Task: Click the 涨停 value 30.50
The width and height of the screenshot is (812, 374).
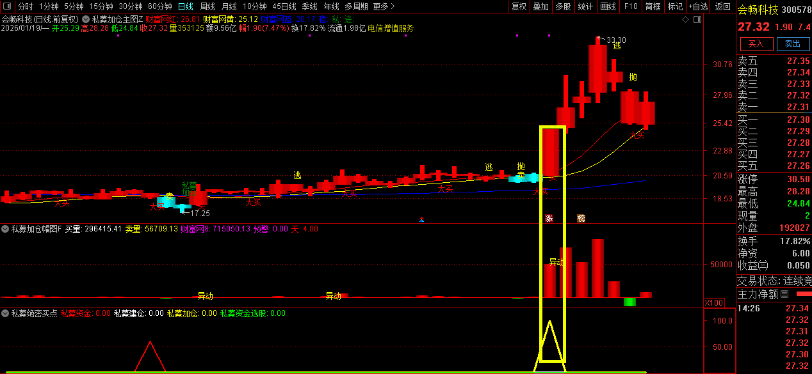Action: point(799,180)
